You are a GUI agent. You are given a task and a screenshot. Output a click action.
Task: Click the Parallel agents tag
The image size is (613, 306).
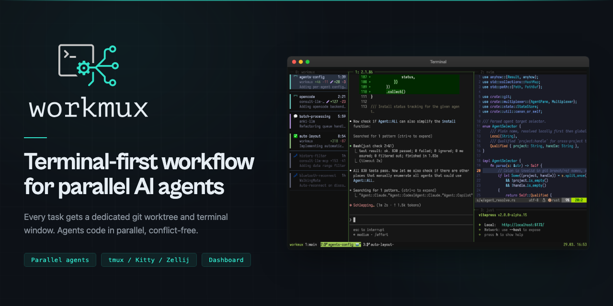click(60, 260)
